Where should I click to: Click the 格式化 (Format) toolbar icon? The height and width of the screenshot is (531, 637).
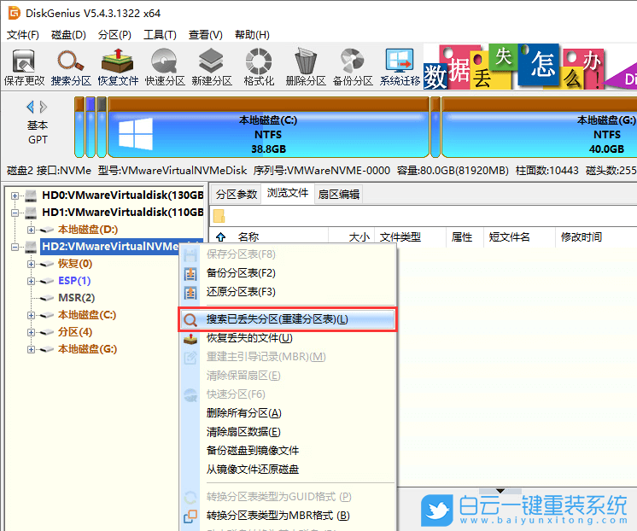coord(259,67)
